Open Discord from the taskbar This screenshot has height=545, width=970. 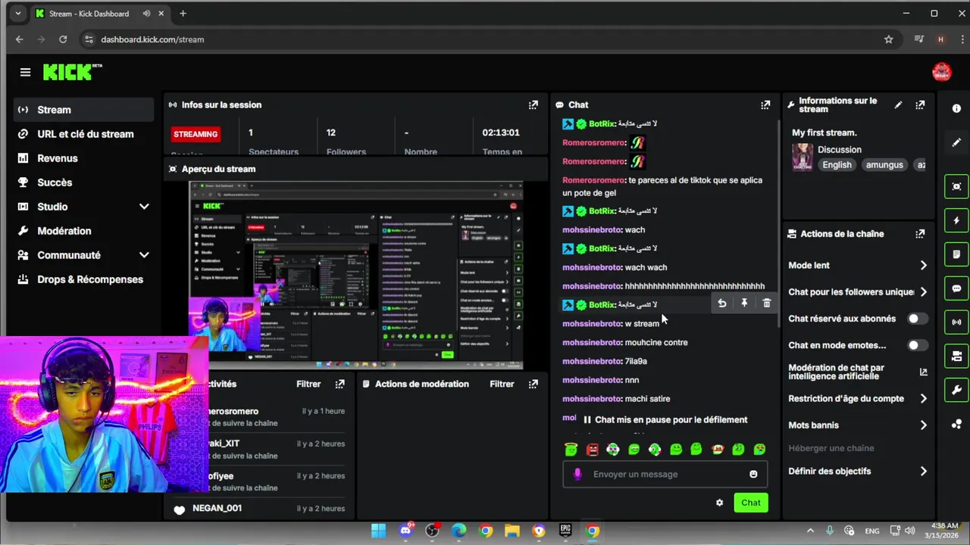(x=405, y=531)
